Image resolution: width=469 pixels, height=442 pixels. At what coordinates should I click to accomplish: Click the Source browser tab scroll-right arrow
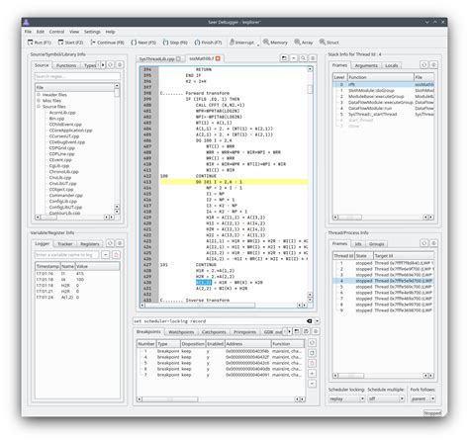point(103,65)
